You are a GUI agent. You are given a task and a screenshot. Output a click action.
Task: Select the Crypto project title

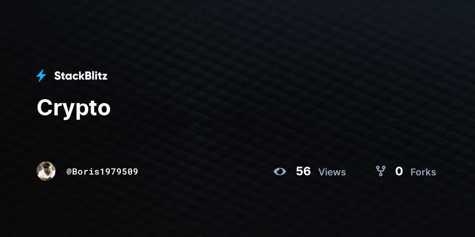pos(74,107)
